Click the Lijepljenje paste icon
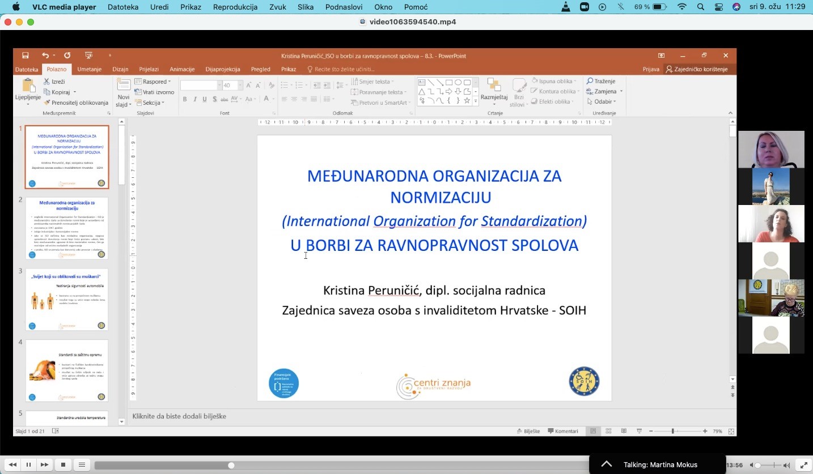This screenshot has width=813, height=474. [28, 87]
